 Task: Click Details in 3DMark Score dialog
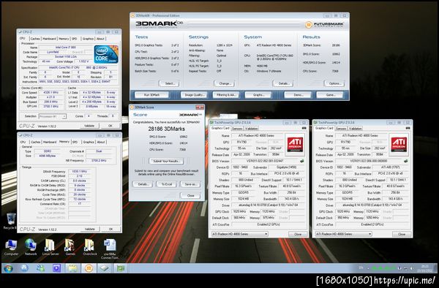[x=143, y=184]
